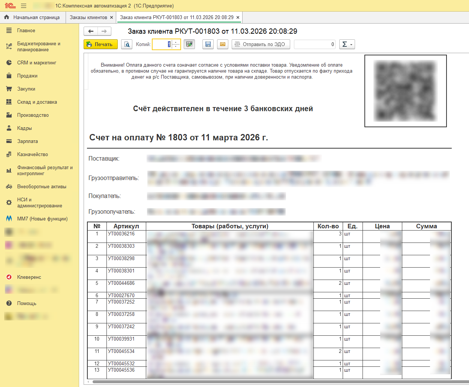The height and width of the screenshot is (387, 469).
Task: Click the Помощь question mark icon
Action: click(9, 304)
